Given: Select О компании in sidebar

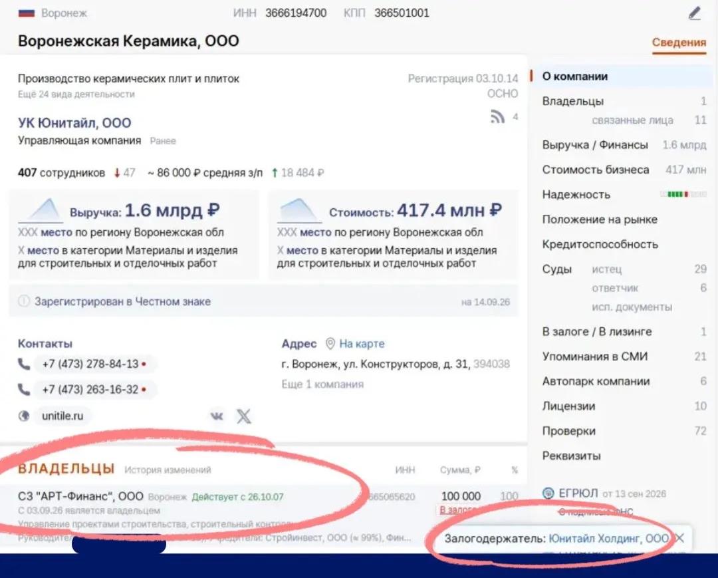Looking at the screenshot, I should [x=574, y=76].
